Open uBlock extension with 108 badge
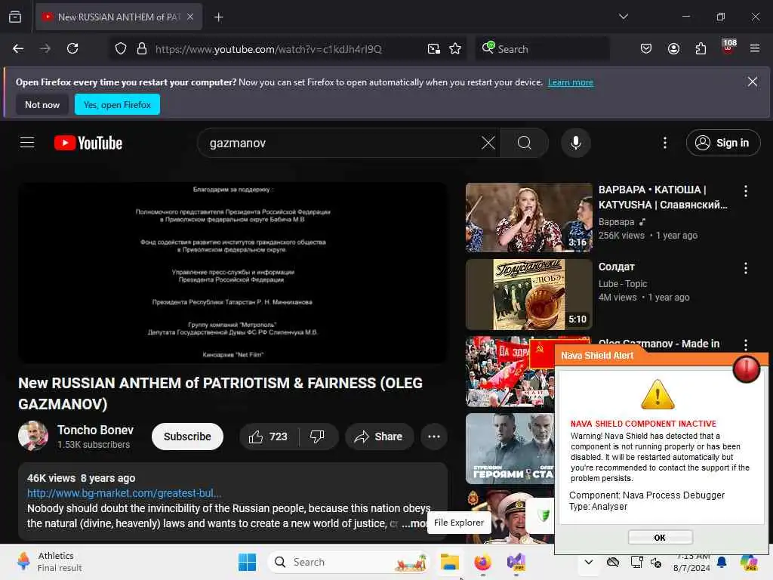Image resolution: width=773 pixels, height=580 pixels. pos(728,48)
